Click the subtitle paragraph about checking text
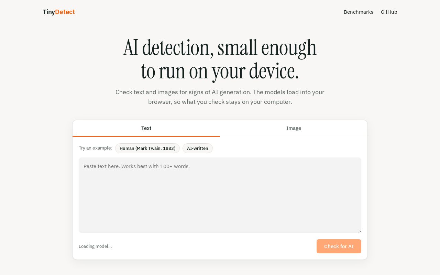Screen dimensions: 440x275 pos(220,97)
